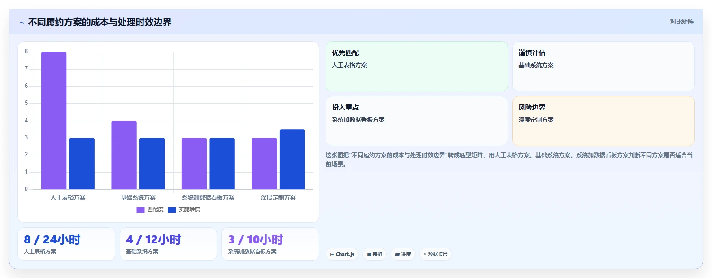Click the blue 实施难度 legend swatch

tap(172, 209)
